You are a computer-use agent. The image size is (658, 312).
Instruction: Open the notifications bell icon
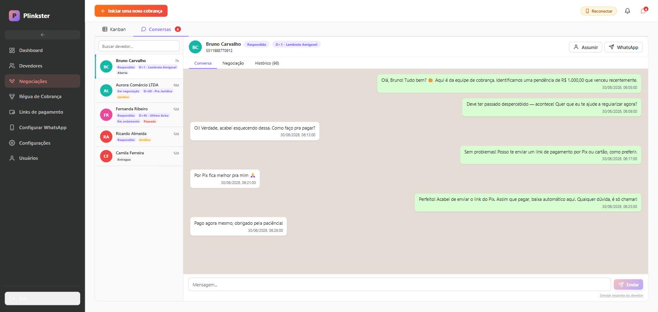coord(627,11)
